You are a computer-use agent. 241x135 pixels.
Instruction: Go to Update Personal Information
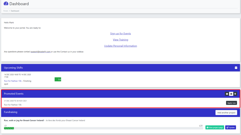pyautogui.click(x=120, y=46)
